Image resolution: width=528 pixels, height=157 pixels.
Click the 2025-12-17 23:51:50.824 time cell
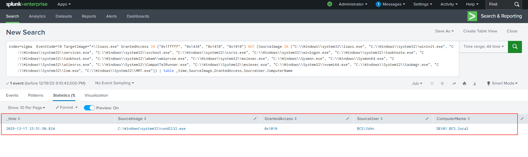click(30, 128)
